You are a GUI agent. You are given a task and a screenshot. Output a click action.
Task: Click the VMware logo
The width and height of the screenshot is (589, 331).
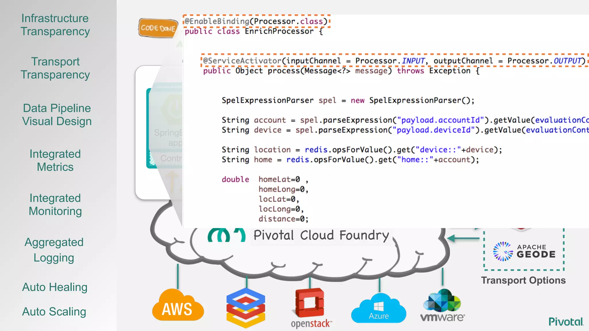point(442,306)
